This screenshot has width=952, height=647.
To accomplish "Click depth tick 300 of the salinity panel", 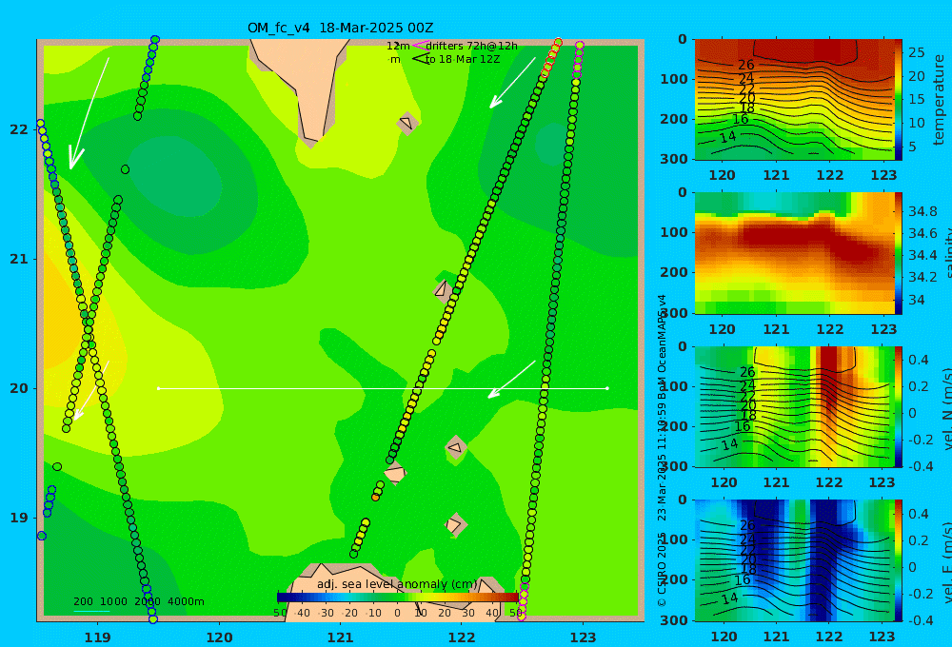I will 674,312.
